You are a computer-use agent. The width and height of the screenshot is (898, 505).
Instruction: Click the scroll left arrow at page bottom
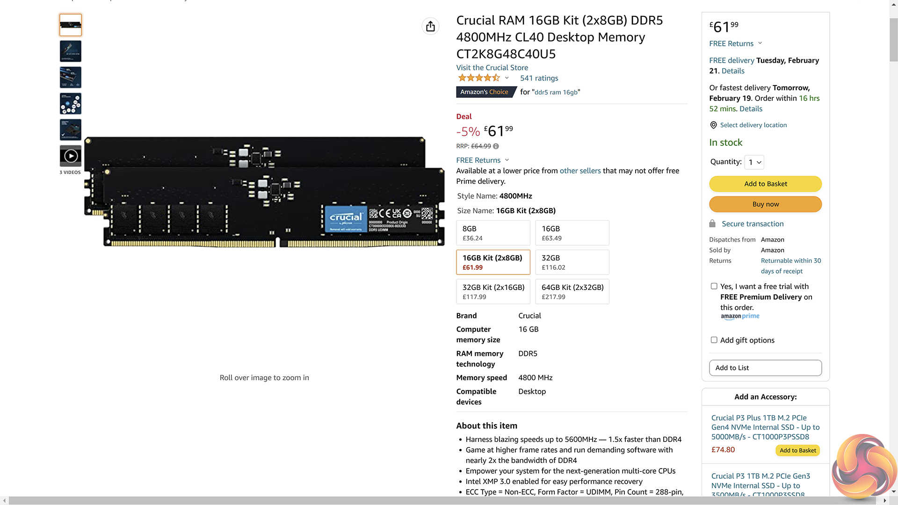(x=4, y=500)
